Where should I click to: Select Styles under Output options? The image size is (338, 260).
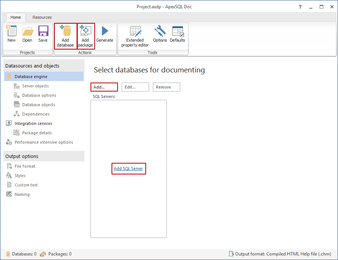coord(20,176)
